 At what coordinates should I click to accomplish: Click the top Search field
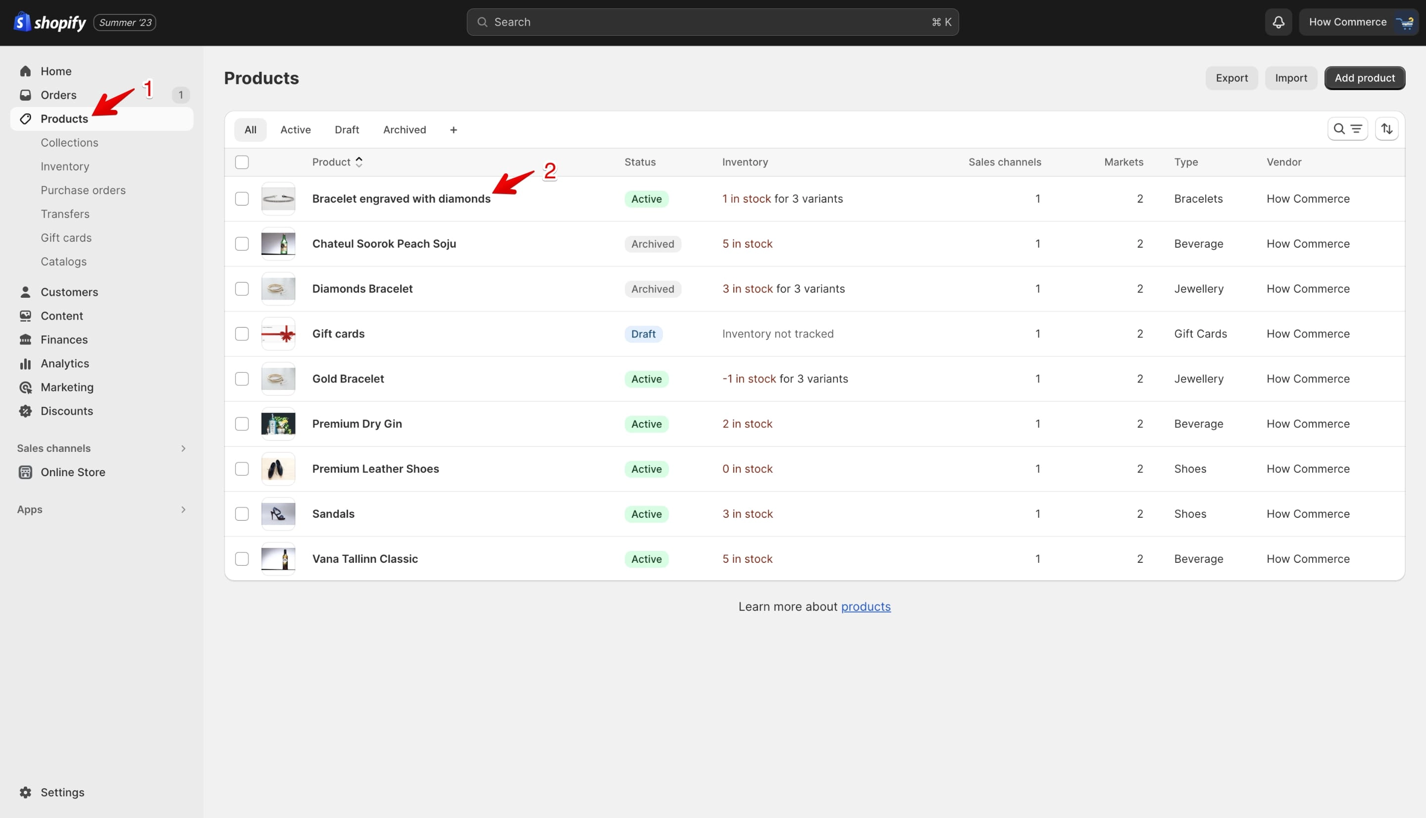pyautogui.click(x=713, y=22)
